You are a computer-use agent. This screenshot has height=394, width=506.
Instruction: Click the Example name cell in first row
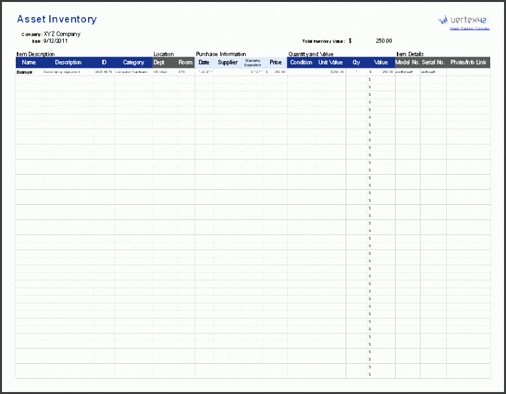pyautogui.click(x=24, y=72)
